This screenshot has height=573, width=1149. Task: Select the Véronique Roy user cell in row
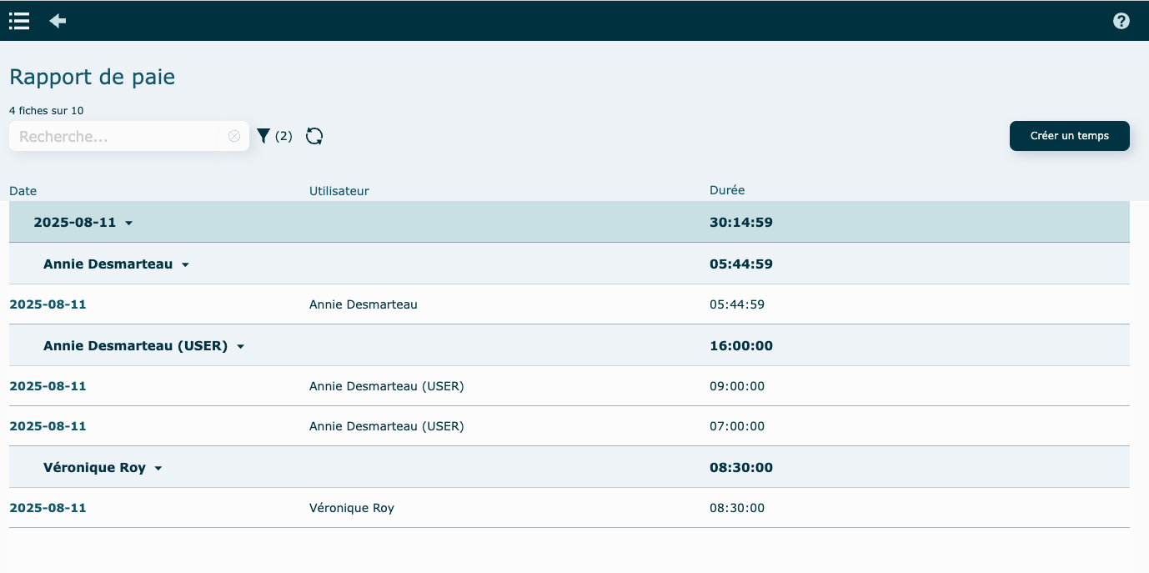[x=351, y=508]
